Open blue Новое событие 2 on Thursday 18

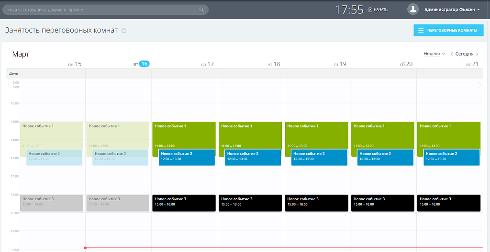pos(252,158)
